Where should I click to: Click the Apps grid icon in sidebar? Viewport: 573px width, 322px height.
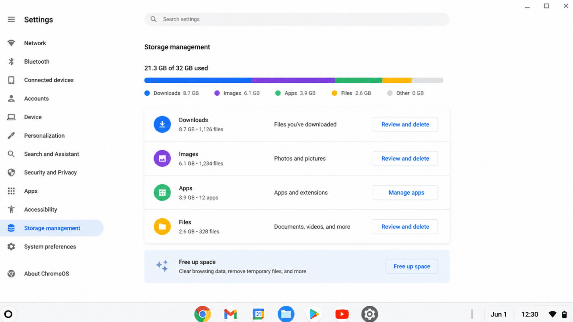(11, 191)
